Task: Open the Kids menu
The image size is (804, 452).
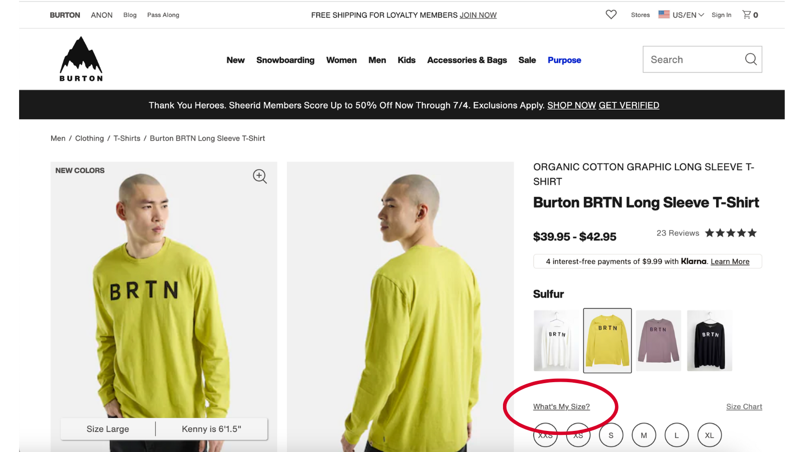Action: click(x=407, y=60)
